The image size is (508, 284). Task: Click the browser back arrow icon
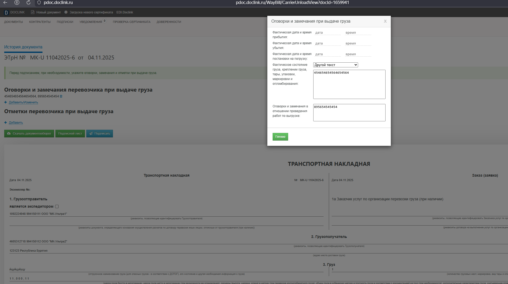5,3
